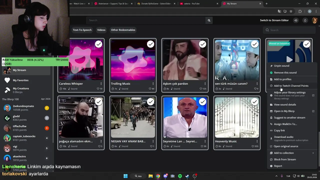Viewport: 320px width, 180px height.
Task: Open the notifications bell icon
Action: [x=305, y=20]
